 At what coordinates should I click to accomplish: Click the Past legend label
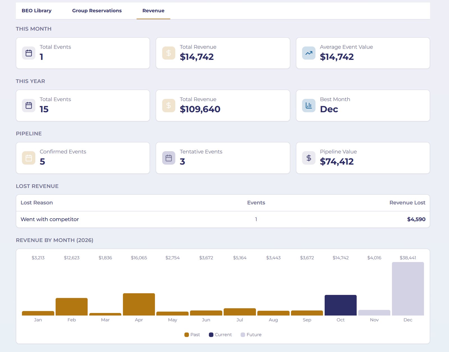[195, 335]
